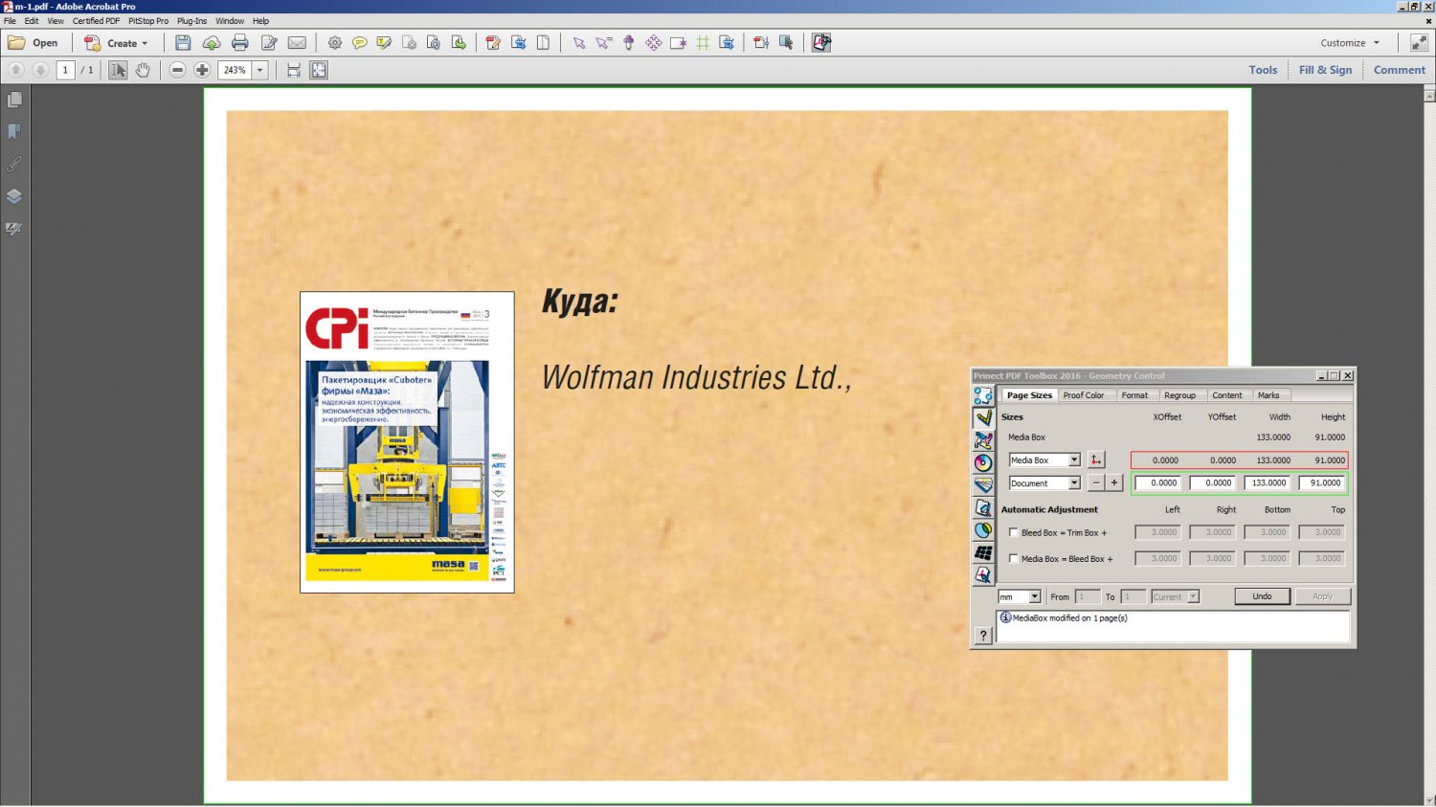
Task: Click the Prinect PDF Toolbox toolbar icon
Action: point(821,43)
